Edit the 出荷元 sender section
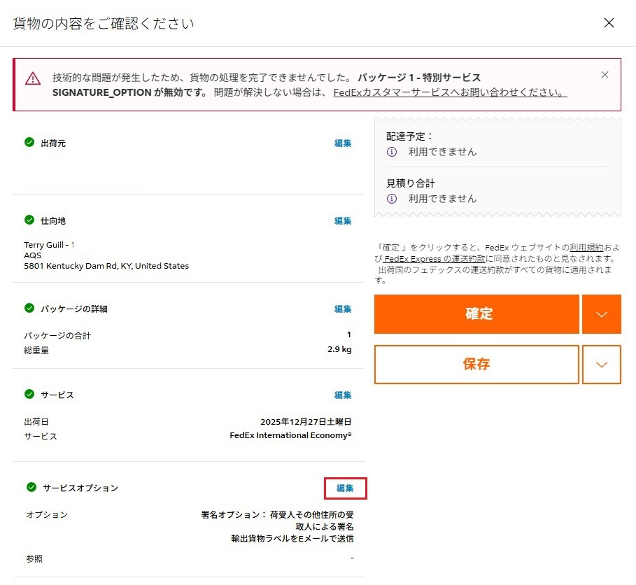636x585 pixels. [343, 143]
